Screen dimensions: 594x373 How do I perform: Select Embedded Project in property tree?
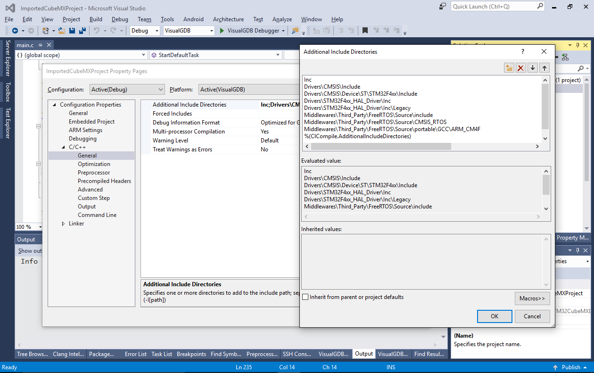coord(91,122)
